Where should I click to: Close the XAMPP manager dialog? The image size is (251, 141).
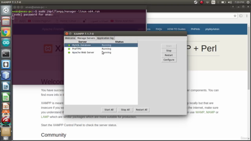(67, 34)
